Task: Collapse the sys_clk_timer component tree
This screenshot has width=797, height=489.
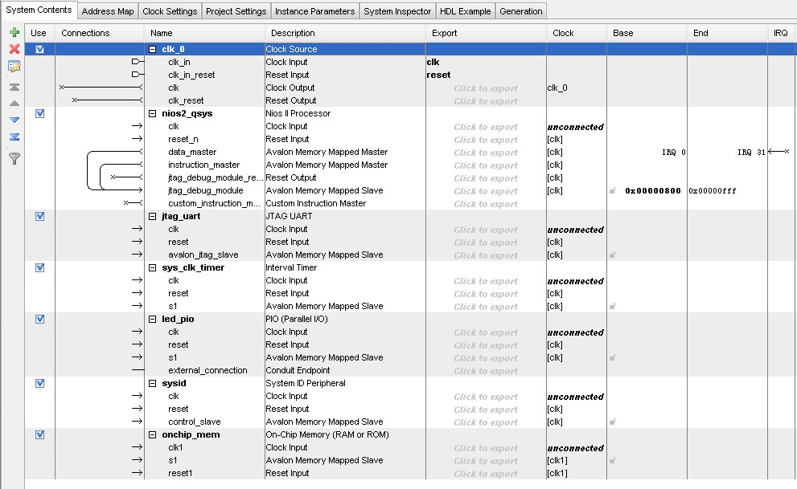Action: tap(152, 268)
